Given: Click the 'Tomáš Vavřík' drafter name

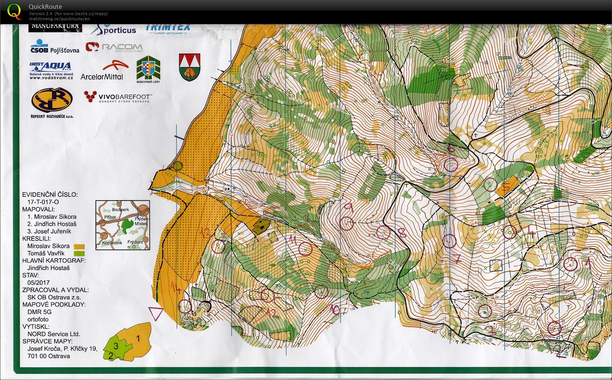Looking at the screenshot, I should [46, 253].
